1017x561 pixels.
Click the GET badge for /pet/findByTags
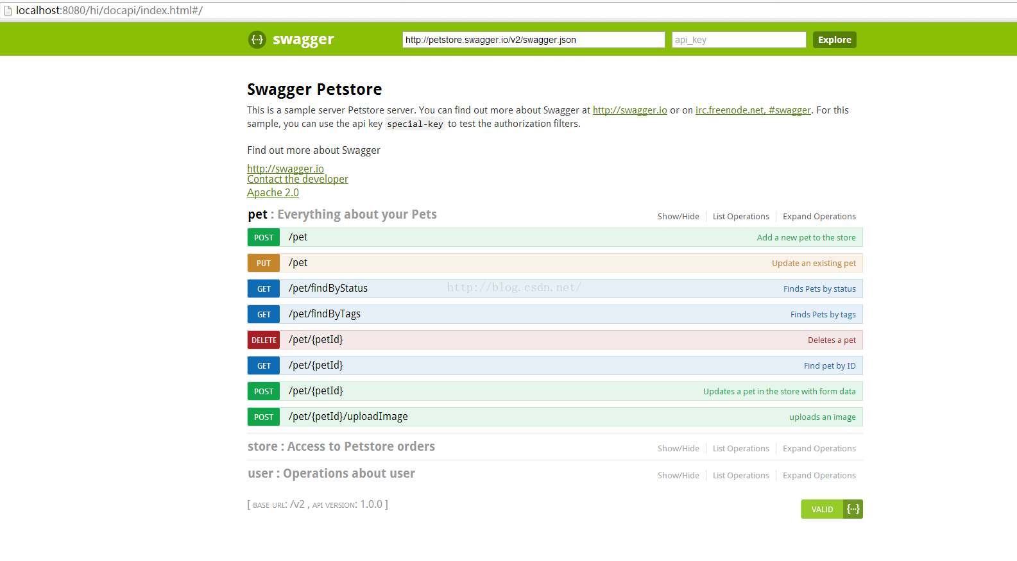click(x=264, y=314)
